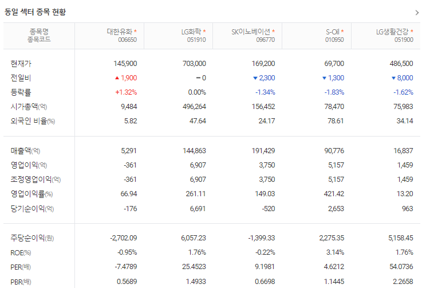The width and height of the screenshot is (426, 288).
Task: Click net income value -520
Action: pos(269,208)
